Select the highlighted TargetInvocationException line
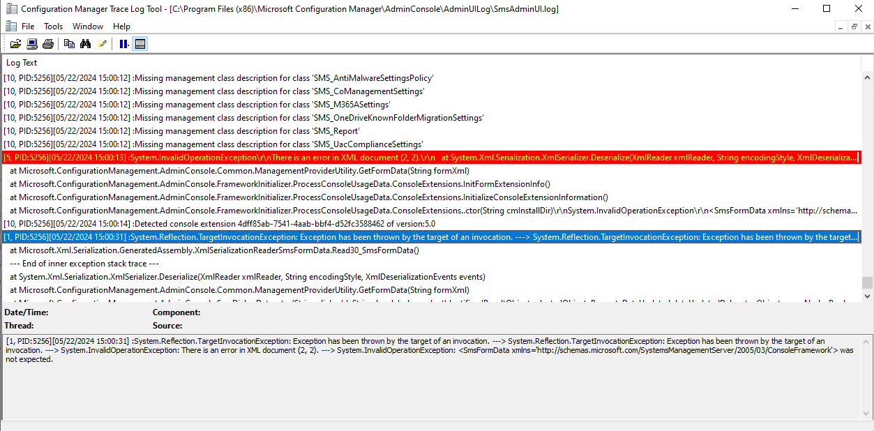This screenshot has width=874, height=431. click(x=432, y=237)
